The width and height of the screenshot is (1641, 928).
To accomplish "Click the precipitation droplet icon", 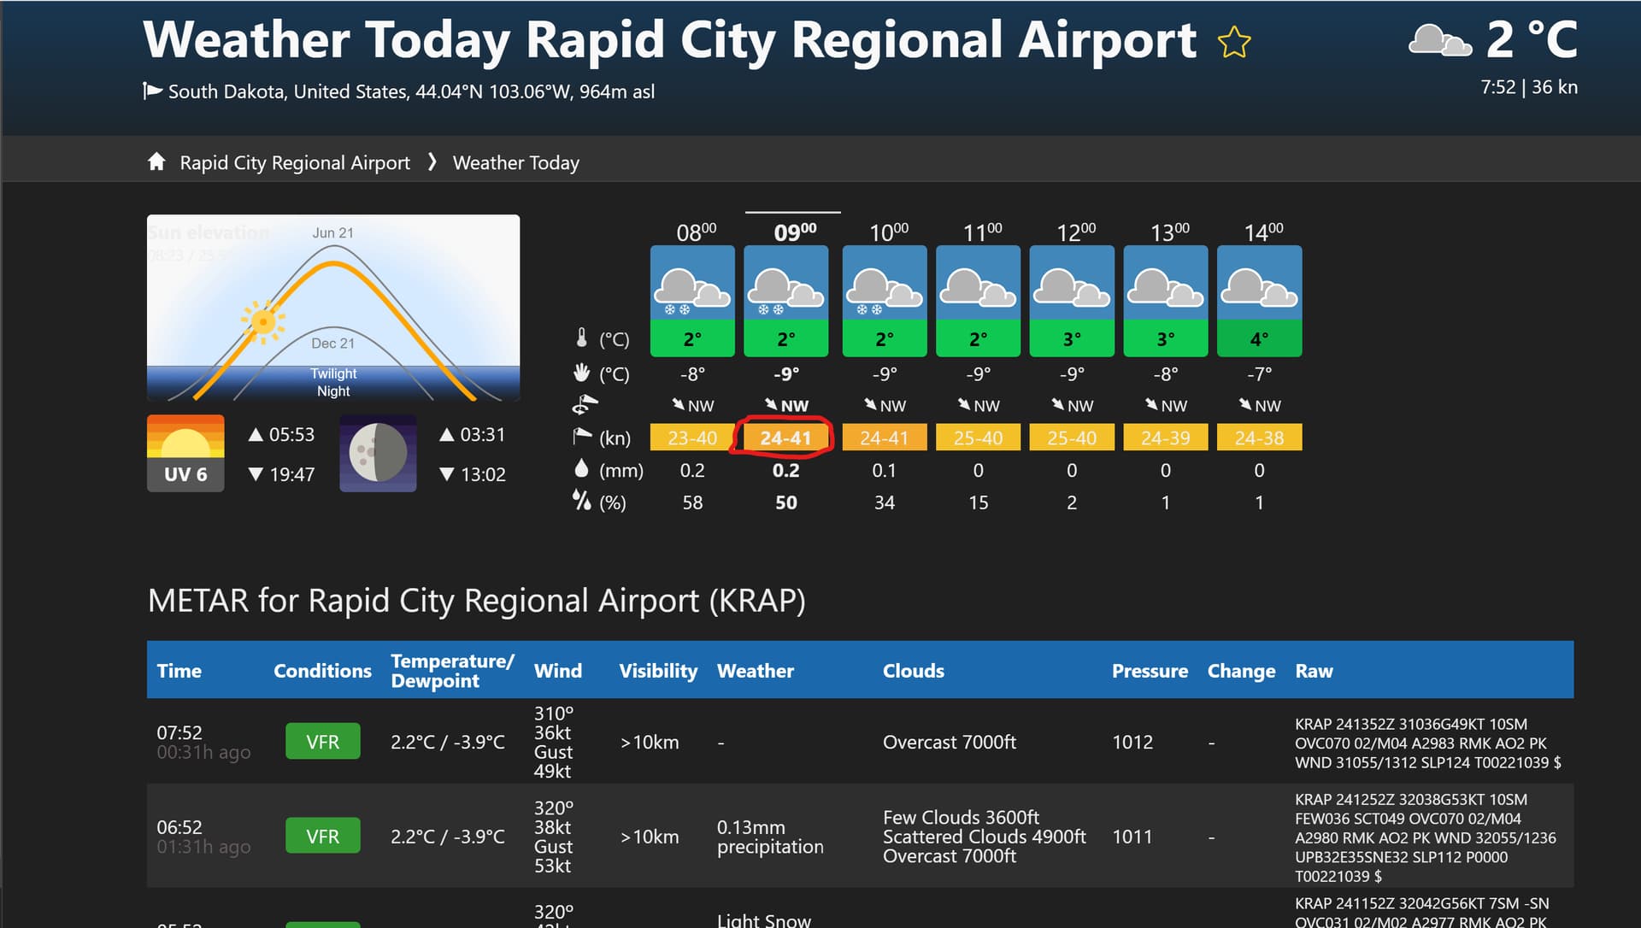I will tap(582, 469).
